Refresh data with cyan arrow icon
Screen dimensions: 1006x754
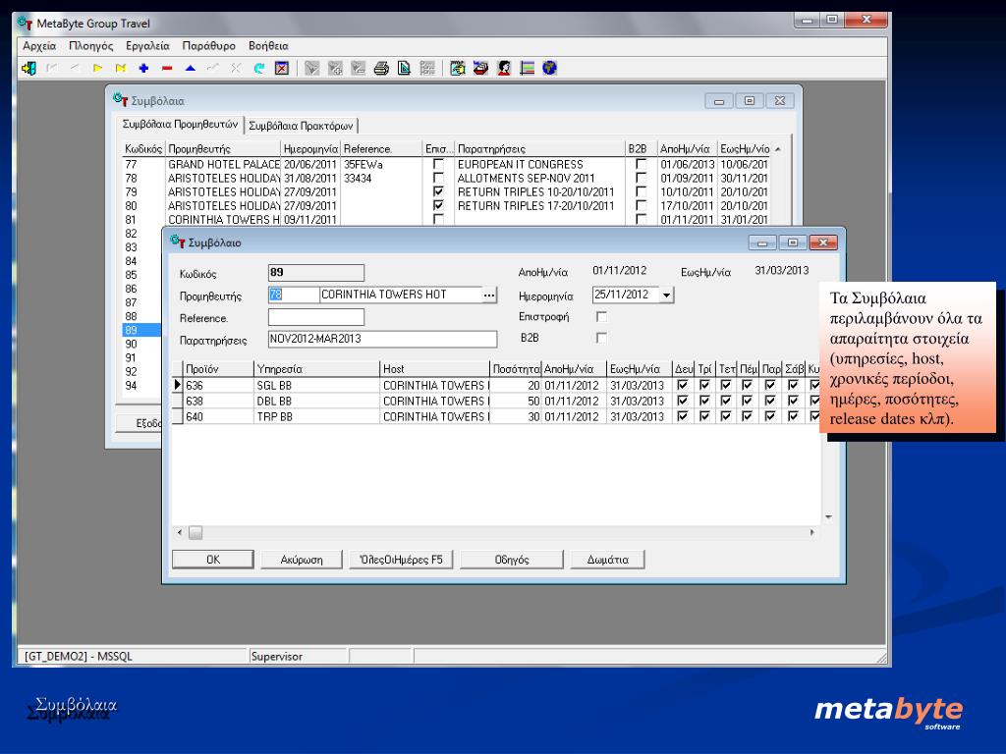point(259,68)
